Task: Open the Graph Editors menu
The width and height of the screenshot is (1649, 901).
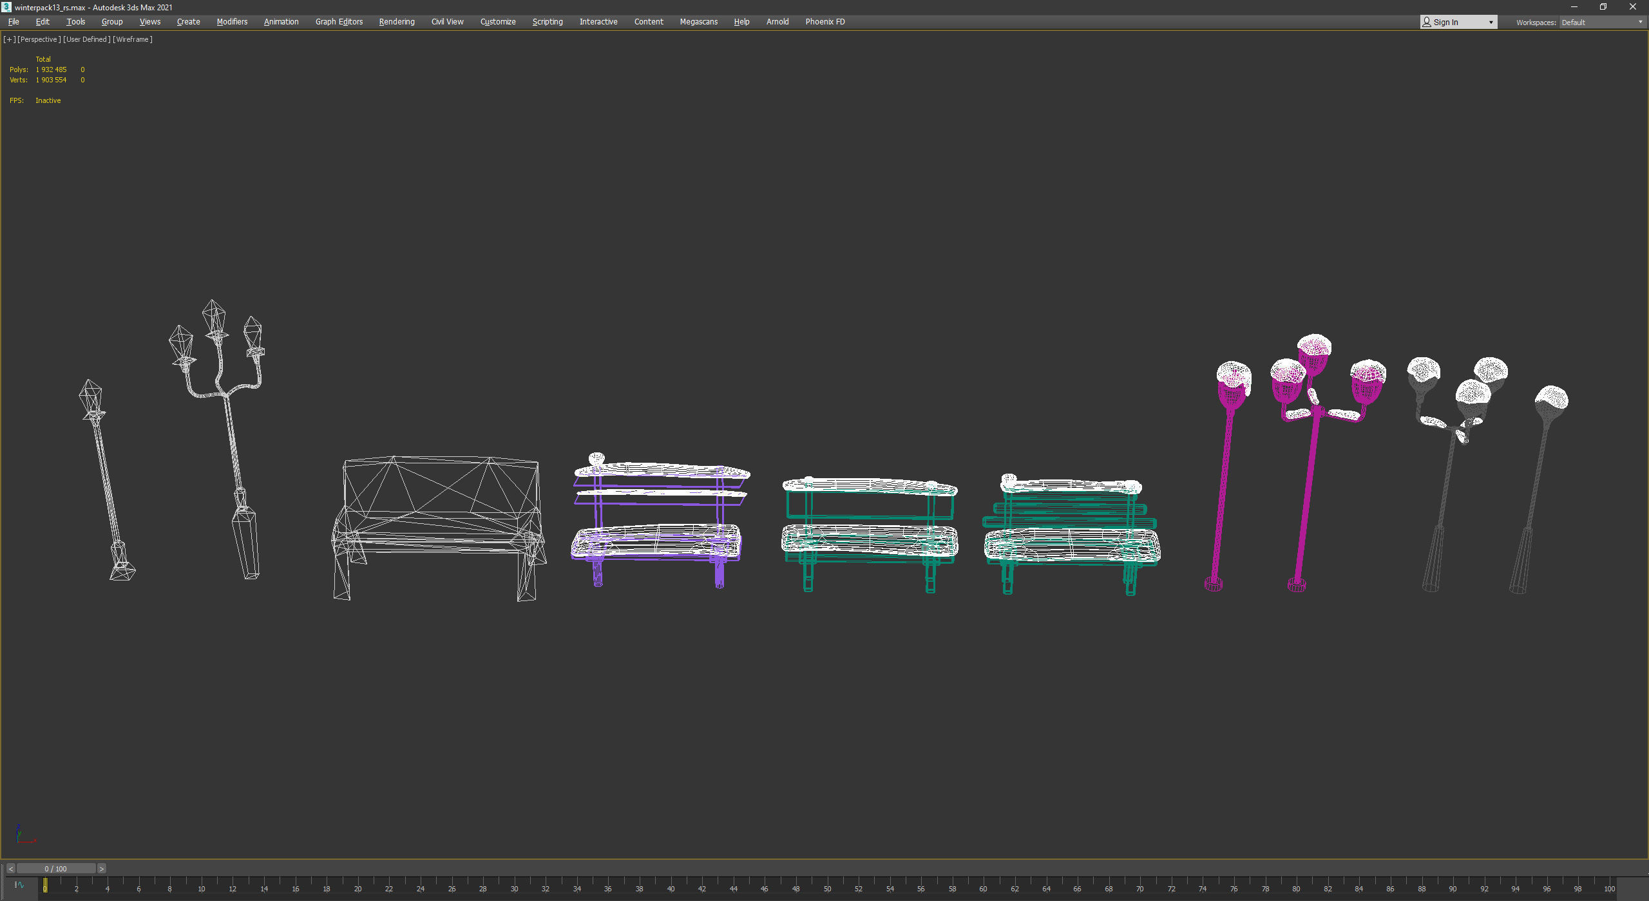Action: coord(339,22)
